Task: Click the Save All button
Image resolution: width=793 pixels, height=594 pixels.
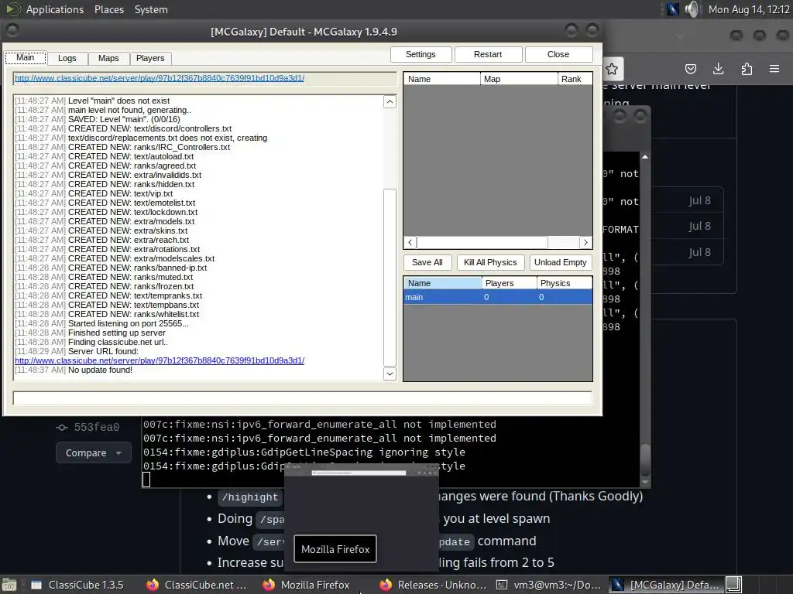Action: (427, 262)
